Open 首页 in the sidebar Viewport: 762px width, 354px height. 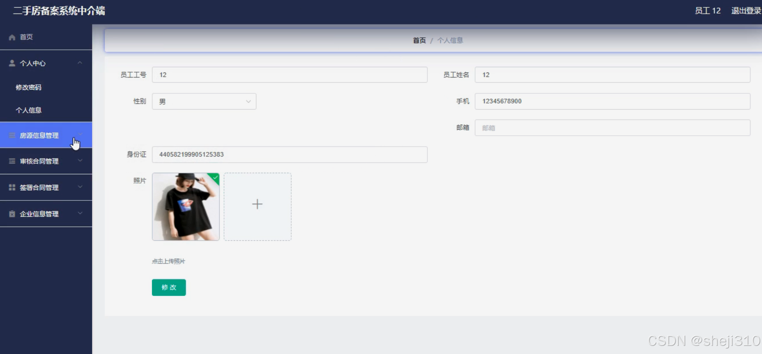[46, 37]
